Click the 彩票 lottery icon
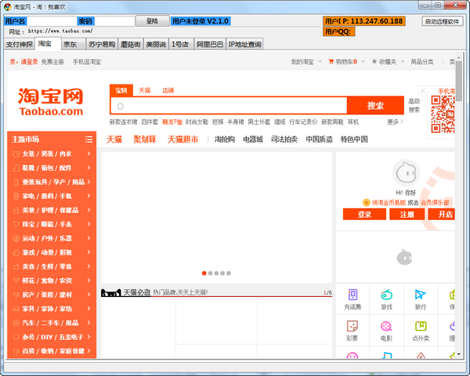 [x=352, y=327]
